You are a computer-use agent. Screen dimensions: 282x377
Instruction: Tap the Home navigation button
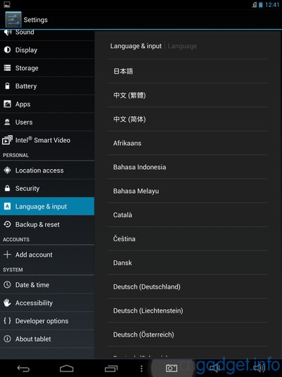[66, 369]
